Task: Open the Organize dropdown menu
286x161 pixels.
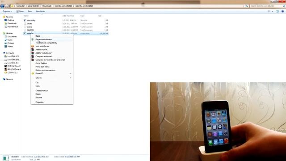Action: click(7, 11)
